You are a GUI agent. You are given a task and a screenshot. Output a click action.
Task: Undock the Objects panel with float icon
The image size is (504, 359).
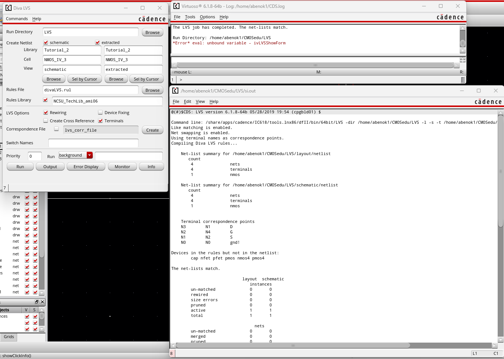point(37,302)
